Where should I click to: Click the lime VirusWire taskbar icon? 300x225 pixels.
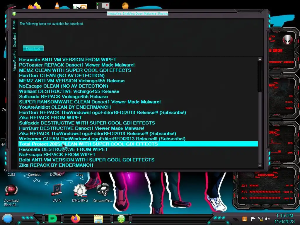(121, 219)
